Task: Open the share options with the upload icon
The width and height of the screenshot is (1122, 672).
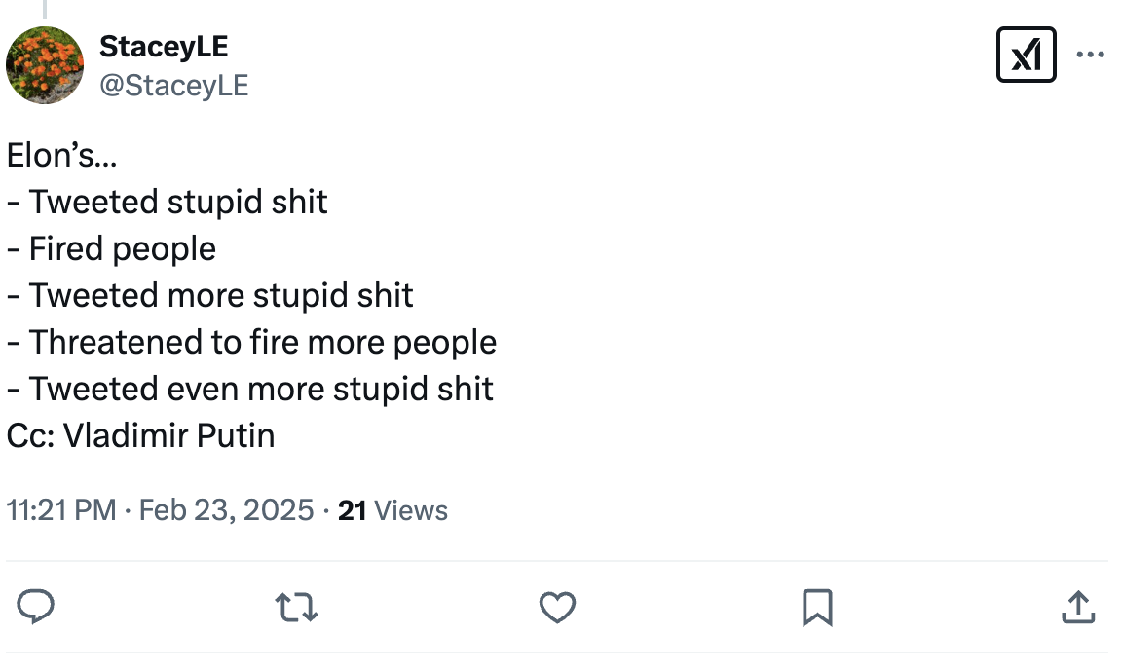Action: 1077,607
